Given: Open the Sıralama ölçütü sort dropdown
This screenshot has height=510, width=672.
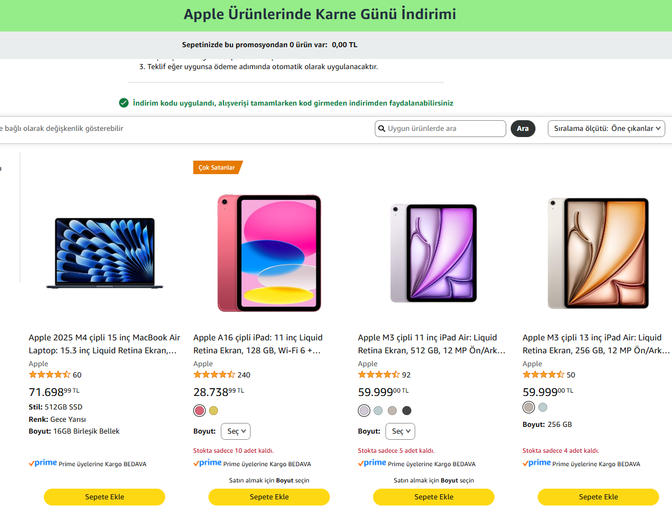Looking at the screenshot, I should click(606, 129).
